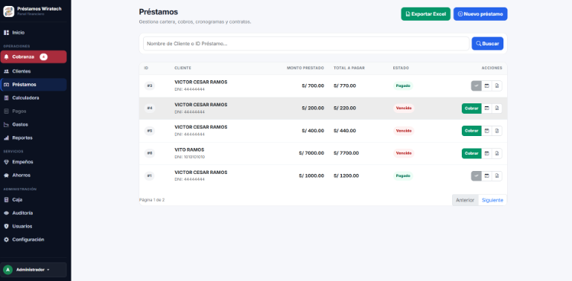The width and height of the screenshot is (572, 281).
Task: Open Gastos in the sidebar
Action: point(34,124)
